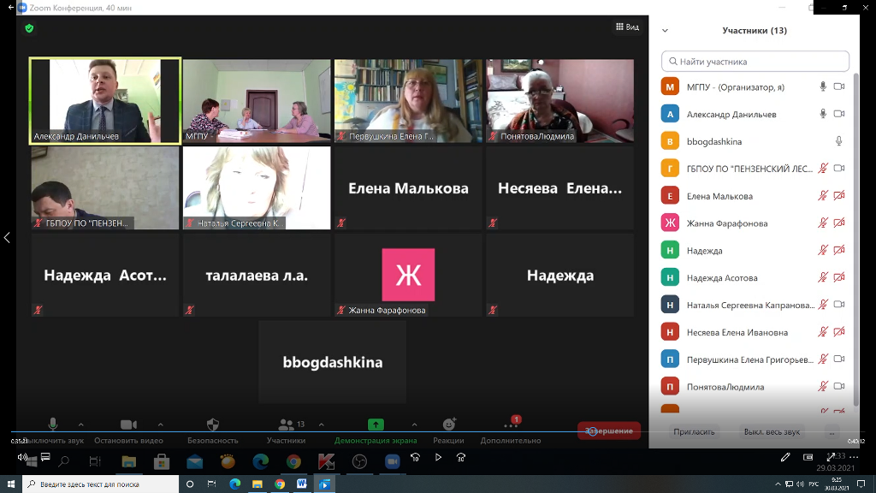
Task: Click the red Завершение (End) button
Action: [x=609, y=431]
